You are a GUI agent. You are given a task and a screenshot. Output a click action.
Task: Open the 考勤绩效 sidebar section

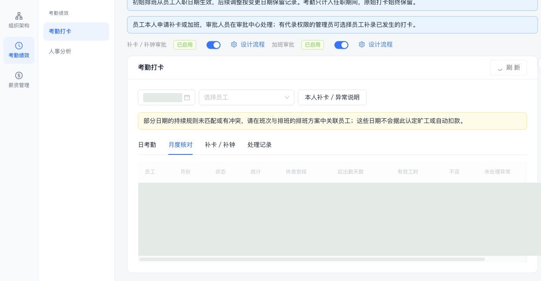pos(19,50)
